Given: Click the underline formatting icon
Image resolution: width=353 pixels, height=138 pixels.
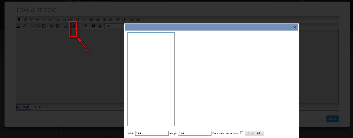Looking at the screenshot, I should pos(31,19).
